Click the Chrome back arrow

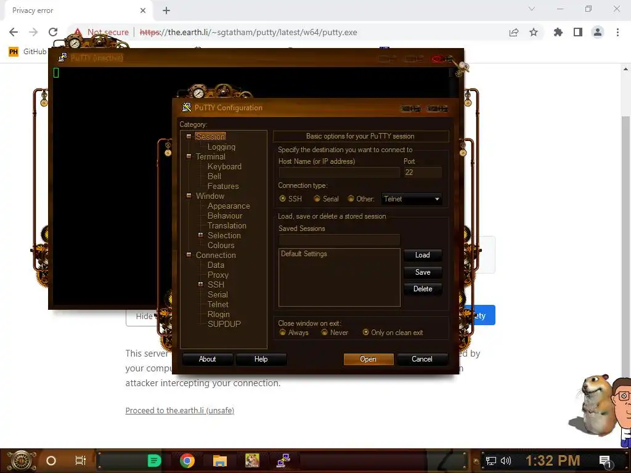(14, 32)
